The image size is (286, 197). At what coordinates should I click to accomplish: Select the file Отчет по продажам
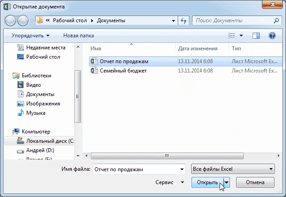click(x=186, y=61)
